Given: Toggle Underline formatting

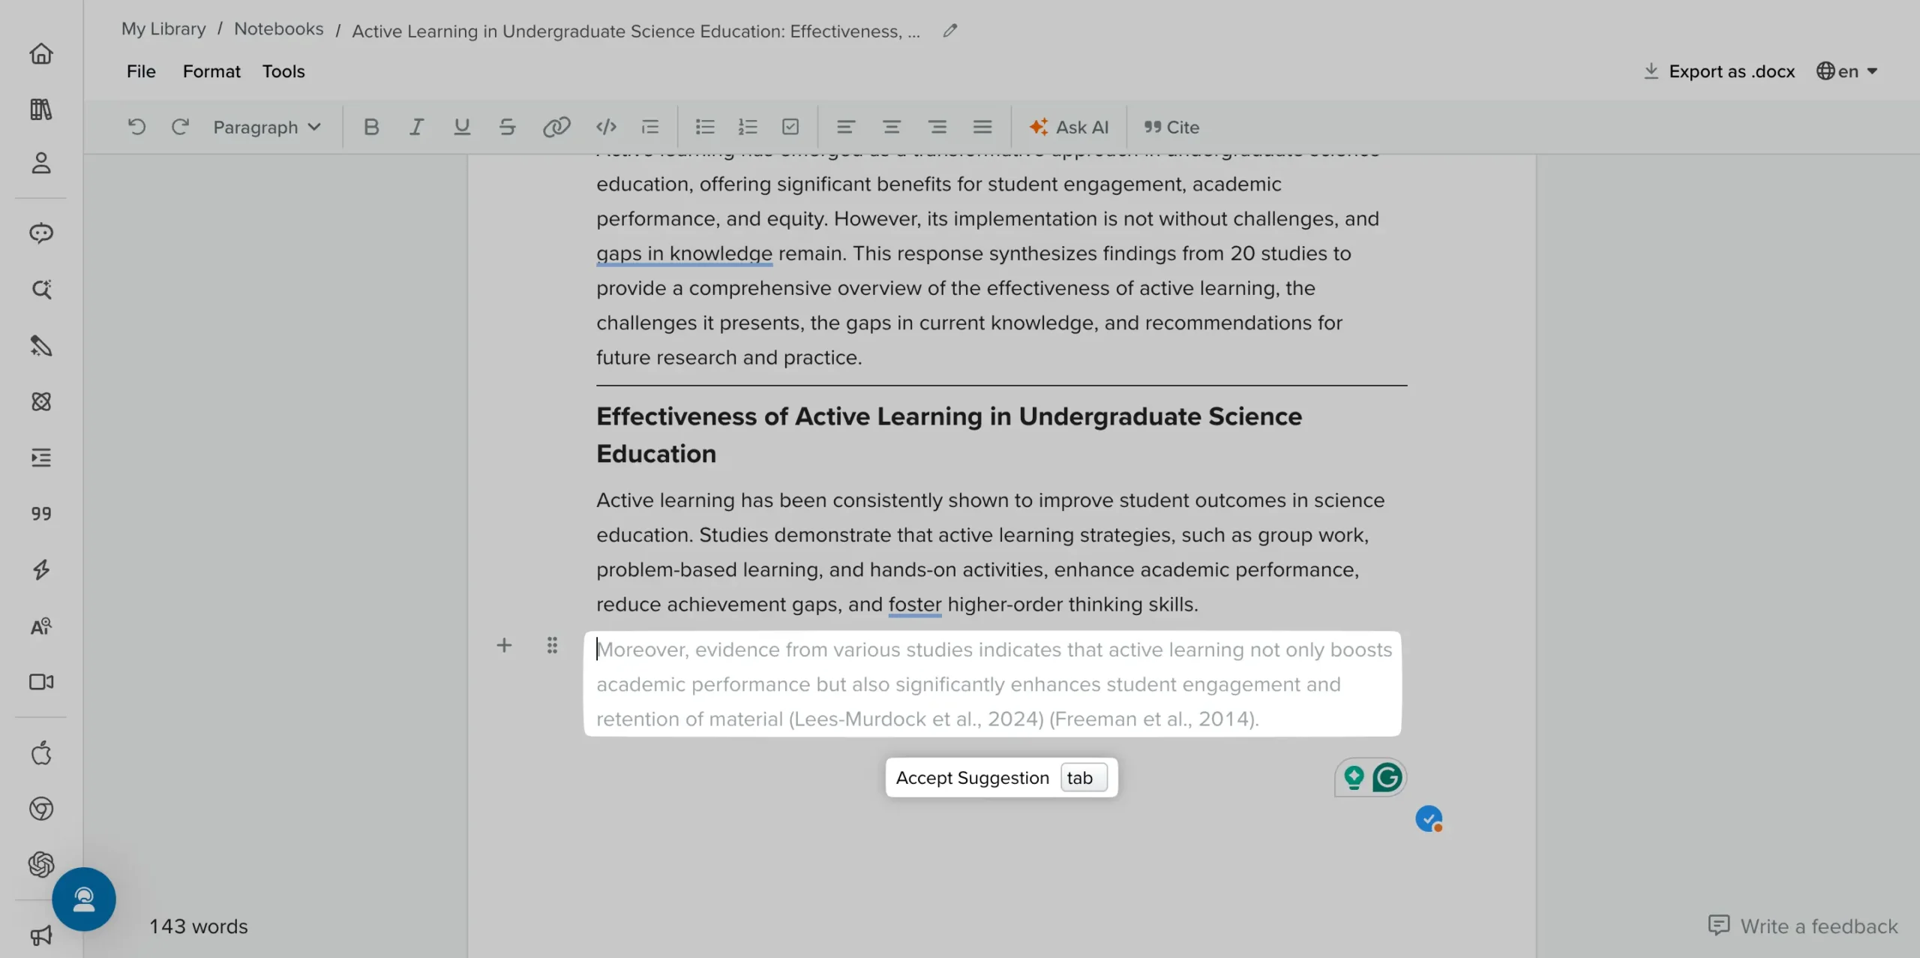Looking at the screenshot, I should point(462,127).
